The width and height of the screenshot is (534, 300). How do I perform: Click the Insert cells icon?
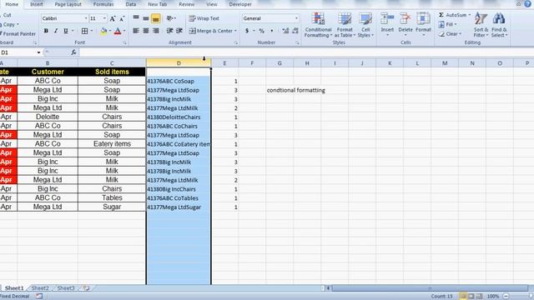[387, 18]
